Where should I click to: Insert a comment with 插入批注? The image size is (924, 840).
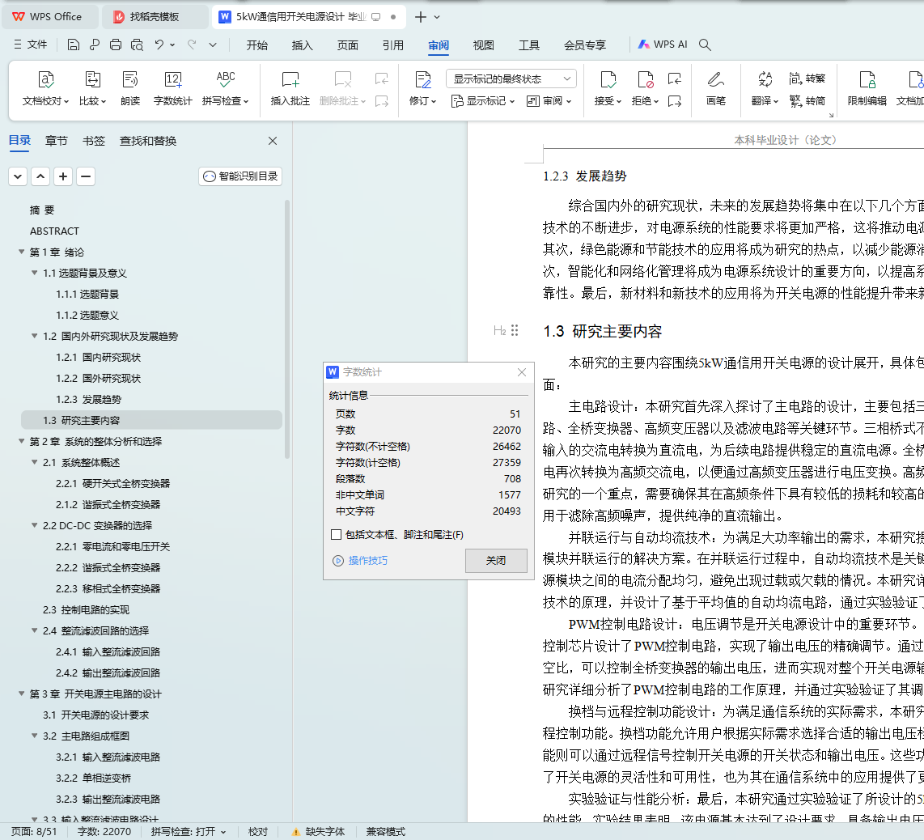290,88
